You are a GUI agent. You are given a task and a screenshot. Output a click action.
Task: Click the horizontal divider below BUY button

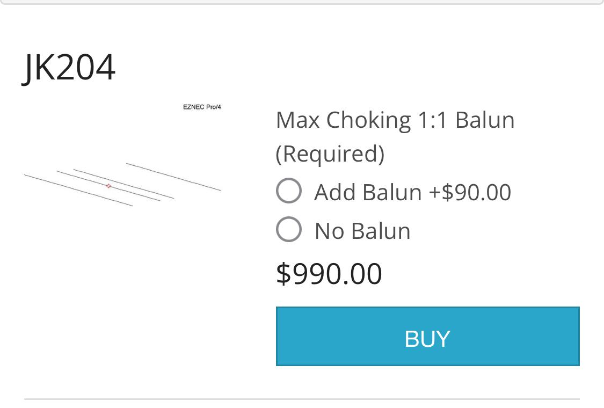pos(302,399)
